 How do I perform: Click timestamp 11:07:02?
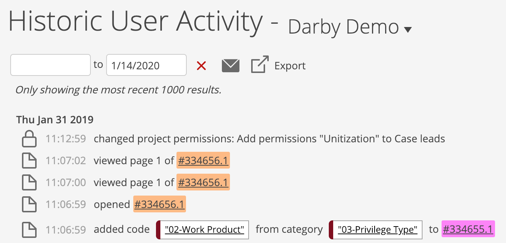pos(66,161)
